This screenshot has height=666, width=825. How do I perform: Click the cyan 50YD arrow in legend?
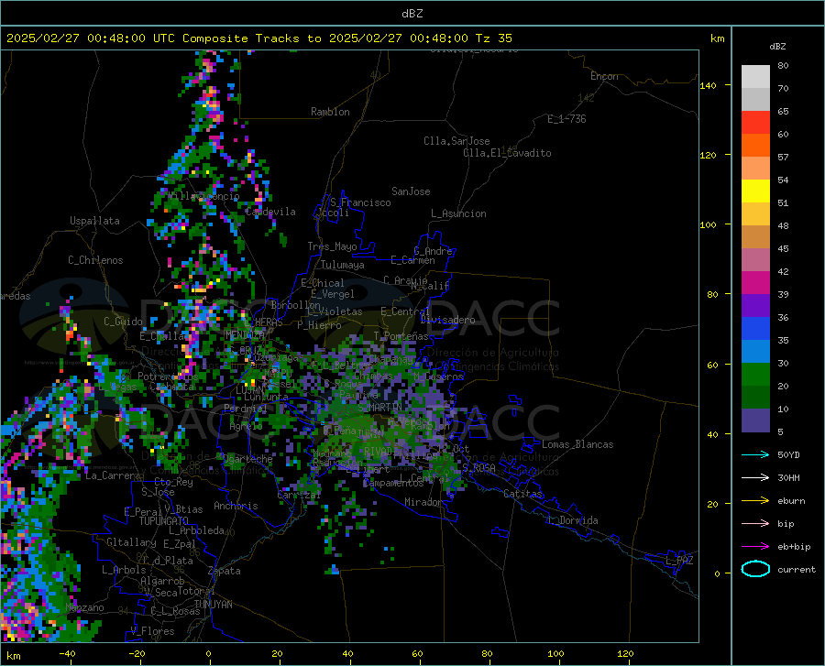[755, 454]
